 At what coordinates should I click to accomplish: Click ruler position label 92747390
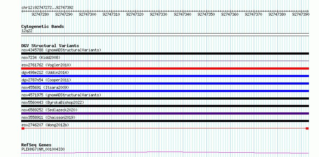click(x=301, y=14)
